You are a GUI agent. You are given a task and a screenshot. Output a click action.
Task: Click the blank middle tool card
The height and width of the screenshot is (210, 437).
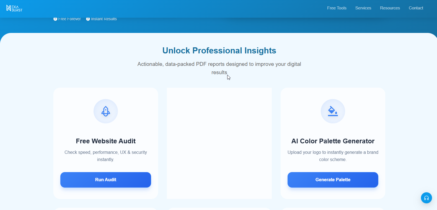(x=219, y=143)
